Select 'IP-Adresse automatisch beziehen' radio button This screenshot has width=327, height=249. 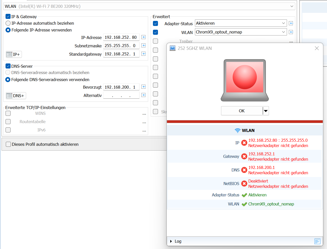pyautogui.click(x=8, y=23)
